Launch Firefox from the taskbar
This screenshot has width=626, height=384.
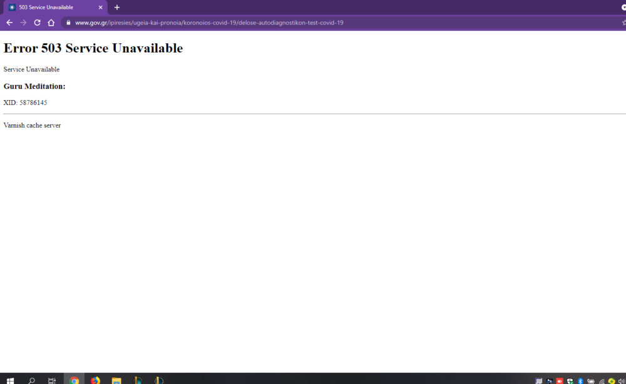95,380
